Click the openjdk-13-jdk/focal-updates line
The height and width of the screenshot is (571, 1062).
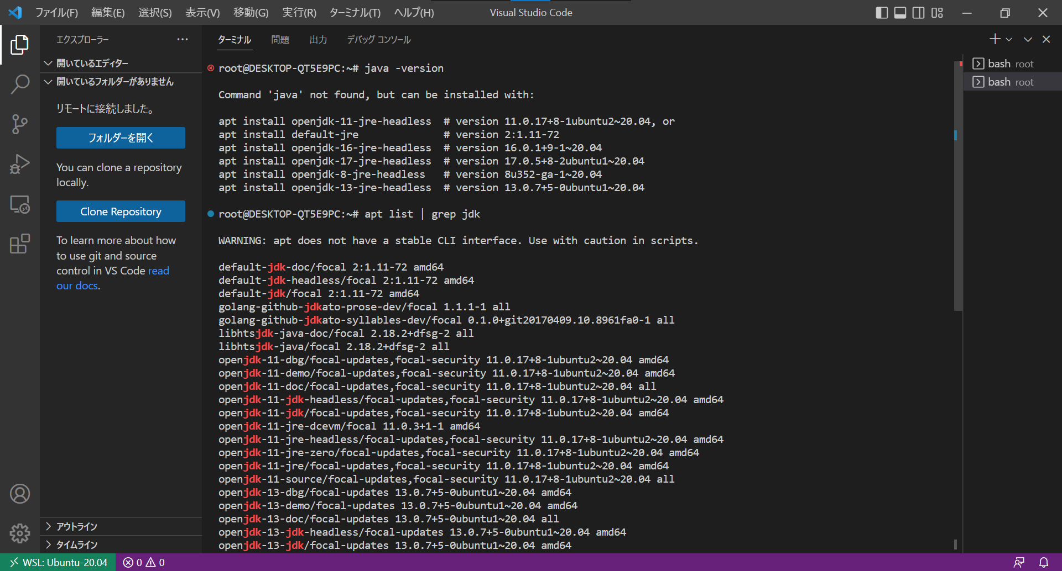(x=395, y=545)
